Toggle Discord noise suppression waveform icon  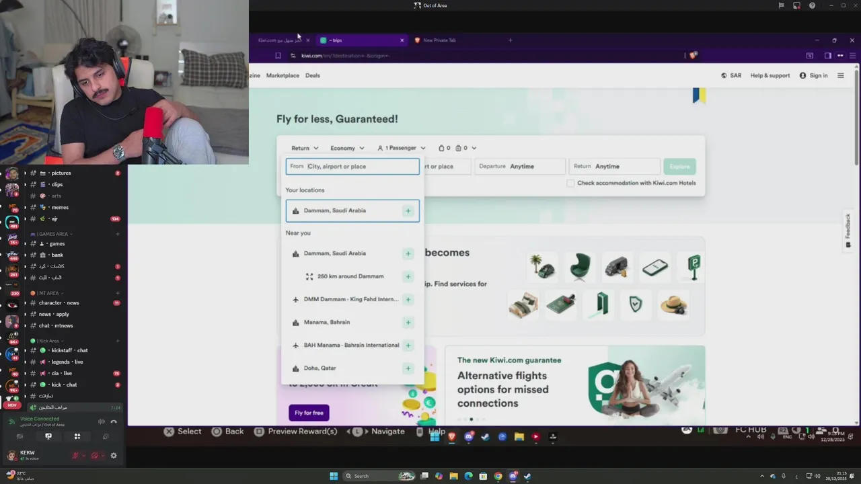point(102,421)
